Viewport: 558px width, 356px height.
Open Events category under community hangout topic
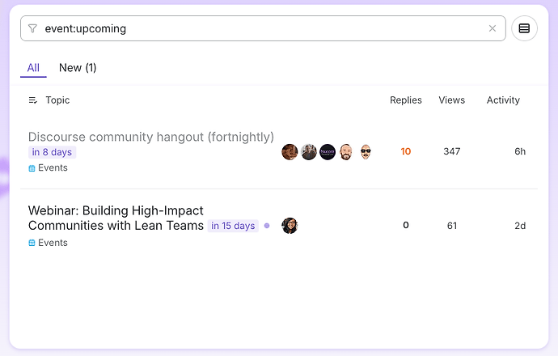pyautogui.click(x=53, y=167)
